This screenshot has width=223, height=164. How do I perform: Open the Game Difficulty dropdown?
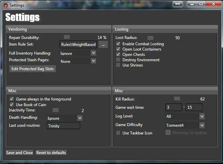(x=202, y=125)
